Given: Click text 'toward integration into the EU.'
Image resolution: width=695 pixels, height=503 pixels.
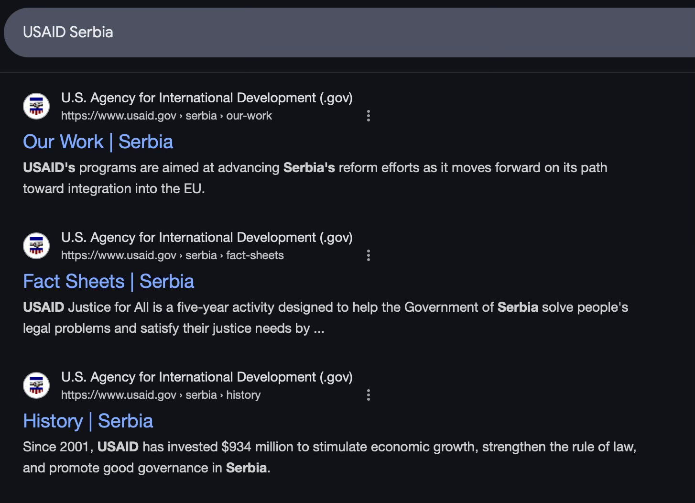Looking at the screenshot, I should pyautogui.click(x=114, y=189).
